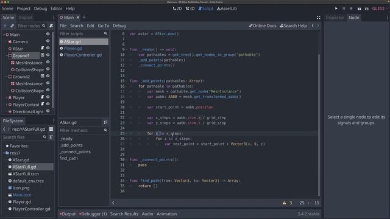The height and width of the screenshot is (219, 390).
Task: Toggle distraction free mode icon
Action: tap(318, 18)
